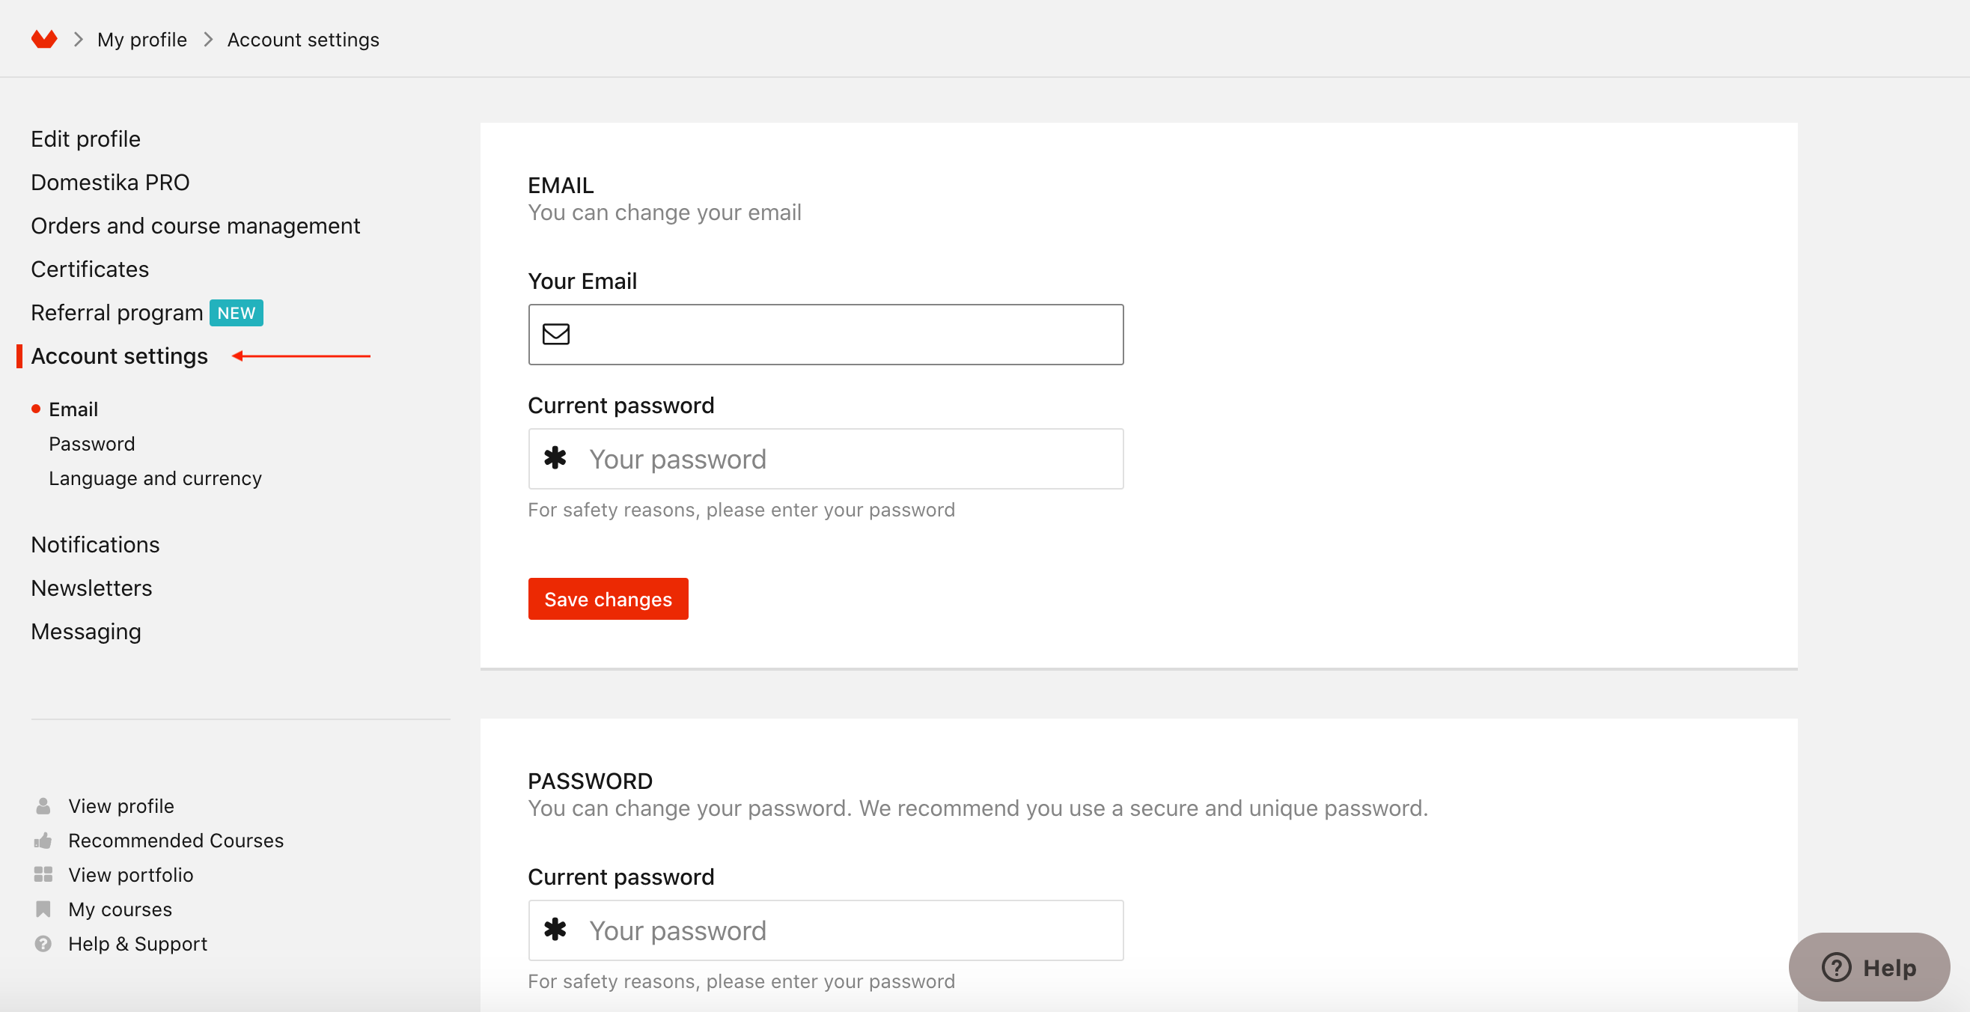Open My profile from the breadcrumb
The height and width of the screenshot is (1012, 1970).
click(142, 39)
